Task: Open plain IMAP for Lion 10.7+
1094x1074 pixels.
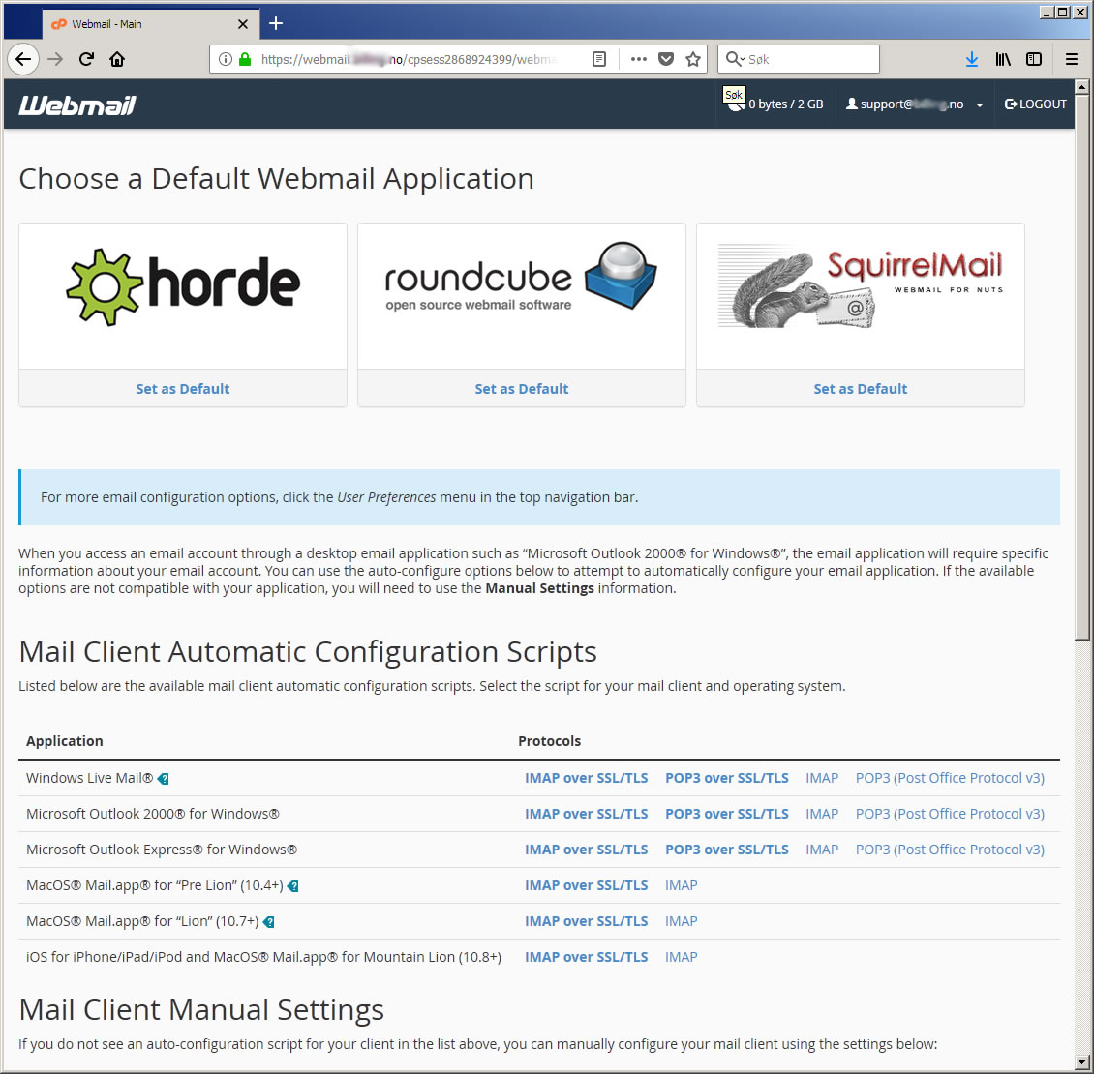Action: [x=681, y=921]
